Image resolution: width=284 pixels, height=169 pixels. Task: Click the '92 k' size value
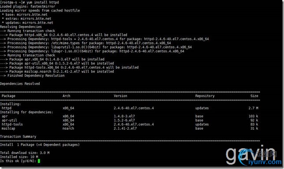pos(254,120)
